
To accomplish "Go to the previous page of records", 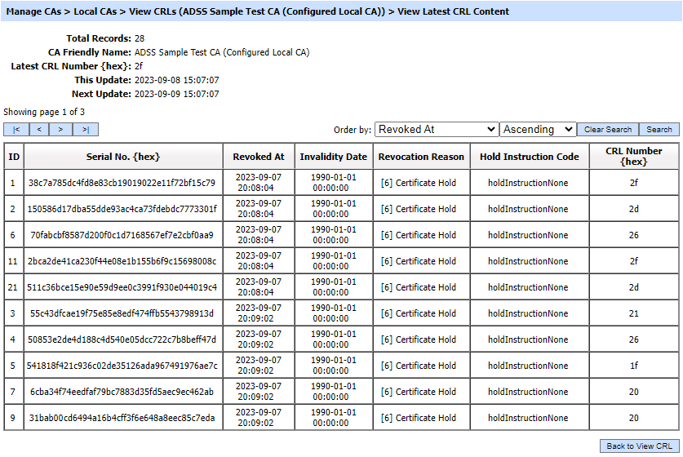I will pos(39,130).
